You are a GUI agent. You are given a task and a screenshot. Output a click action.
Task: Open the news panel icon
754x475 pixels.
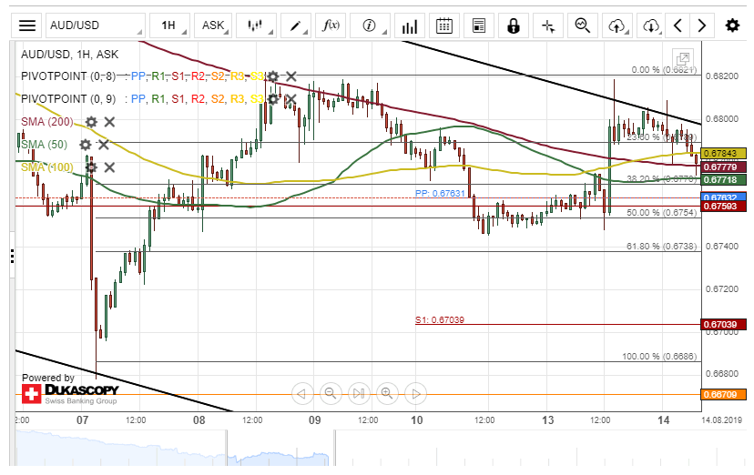(478, 25)
